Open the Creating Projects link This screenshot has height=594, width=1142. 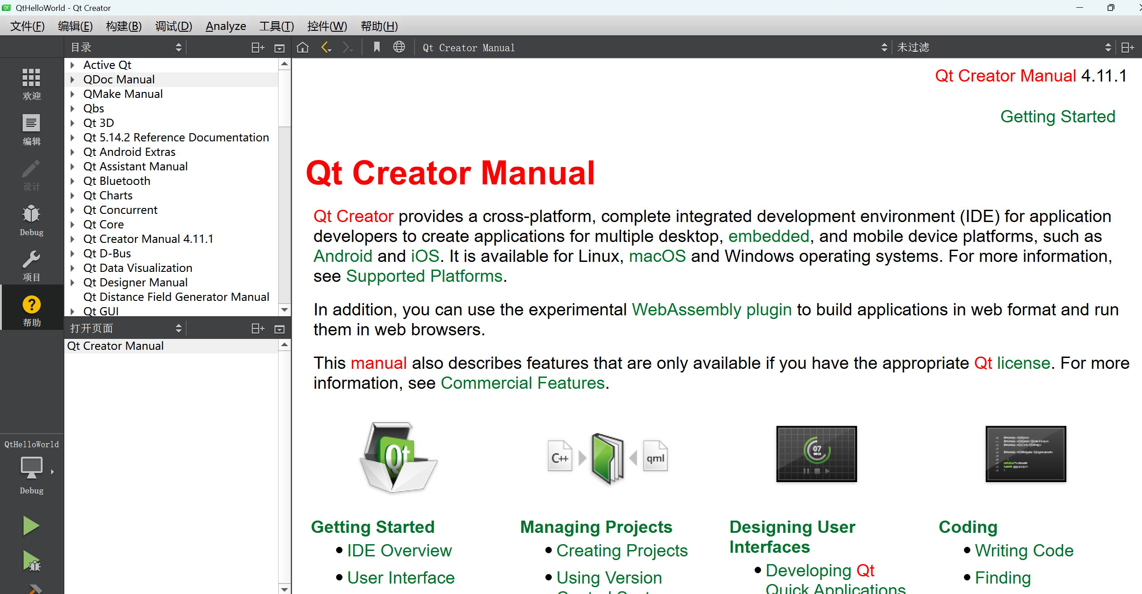(622, 551)
